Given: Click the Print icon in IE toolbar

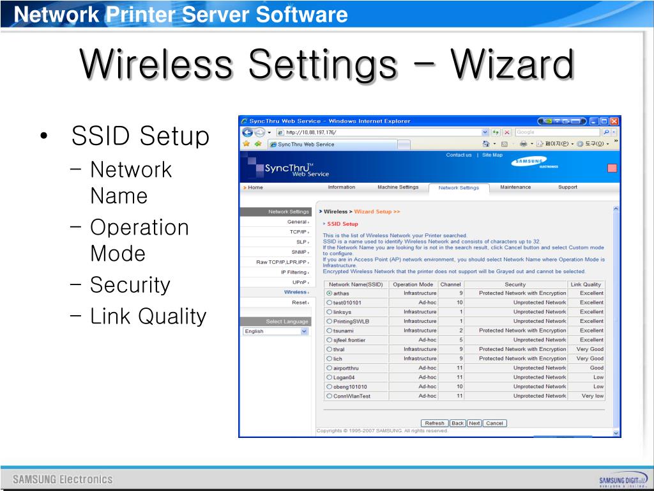Looking at the screenshot, I should coord(524,144).
